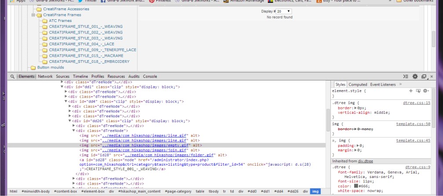Click folder icon for STYLE_004 LACE

click(x=44, y=44)
